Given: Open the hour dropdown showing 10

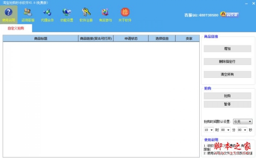Looking at the screenshot, I should click(x=209, y=130).
